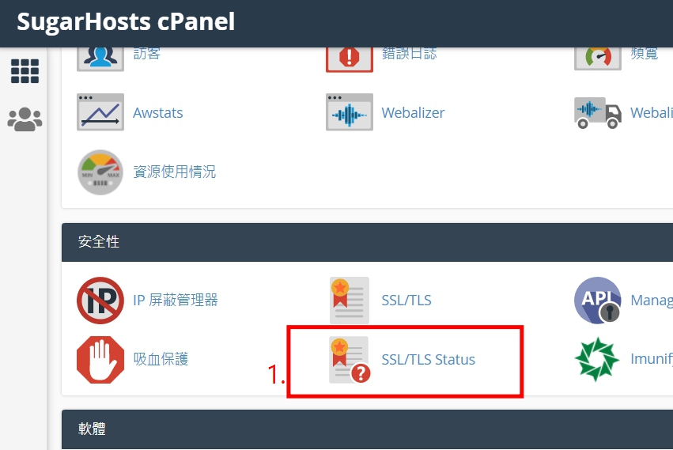Image resolution: width=673 pixels, height=450 pixels.
Task: Click the green Imunify icon
Action: coord(597,359)
